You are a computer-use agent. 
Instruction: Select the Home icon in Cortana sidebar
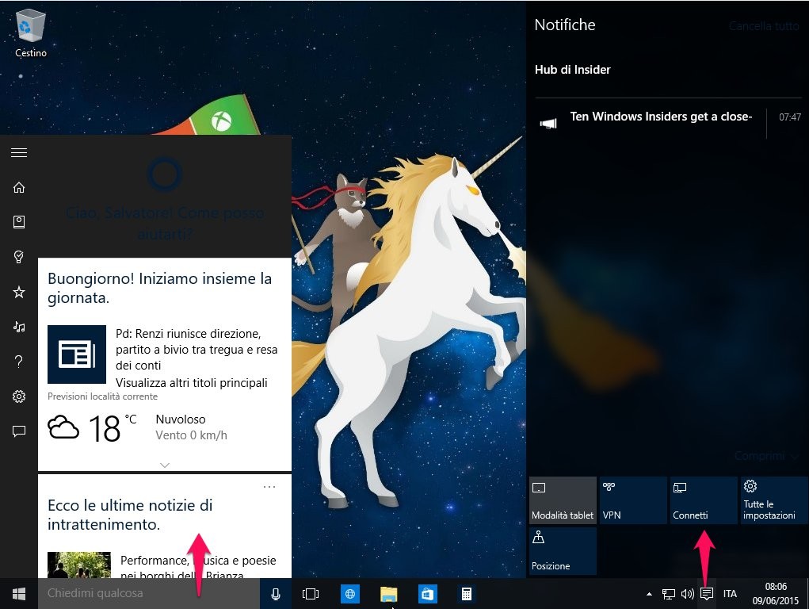coord(18,187)
